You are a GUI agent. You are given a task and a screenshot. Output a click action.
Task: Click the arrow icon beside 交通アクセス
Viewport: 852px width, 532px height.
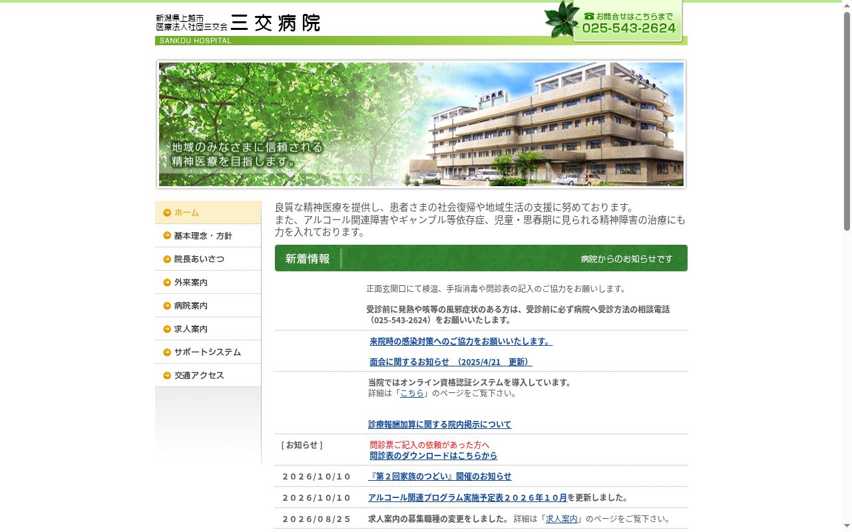coord(167,376)
